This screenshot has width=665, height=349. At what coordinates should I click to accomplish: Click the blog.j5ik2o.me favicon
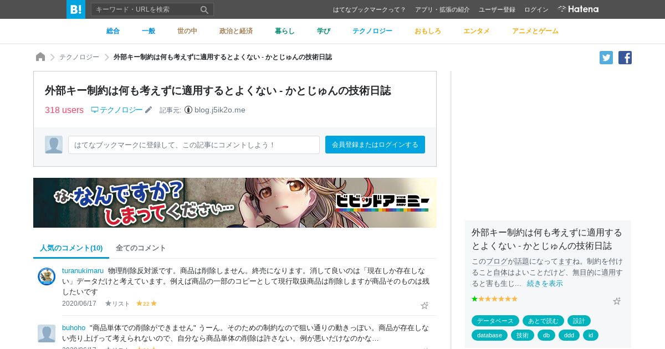pos(188,110)
